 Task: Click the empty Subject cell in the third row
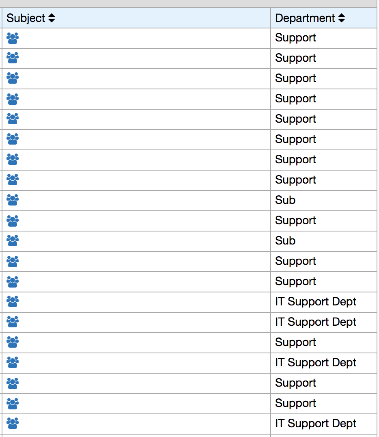[142, 79]
